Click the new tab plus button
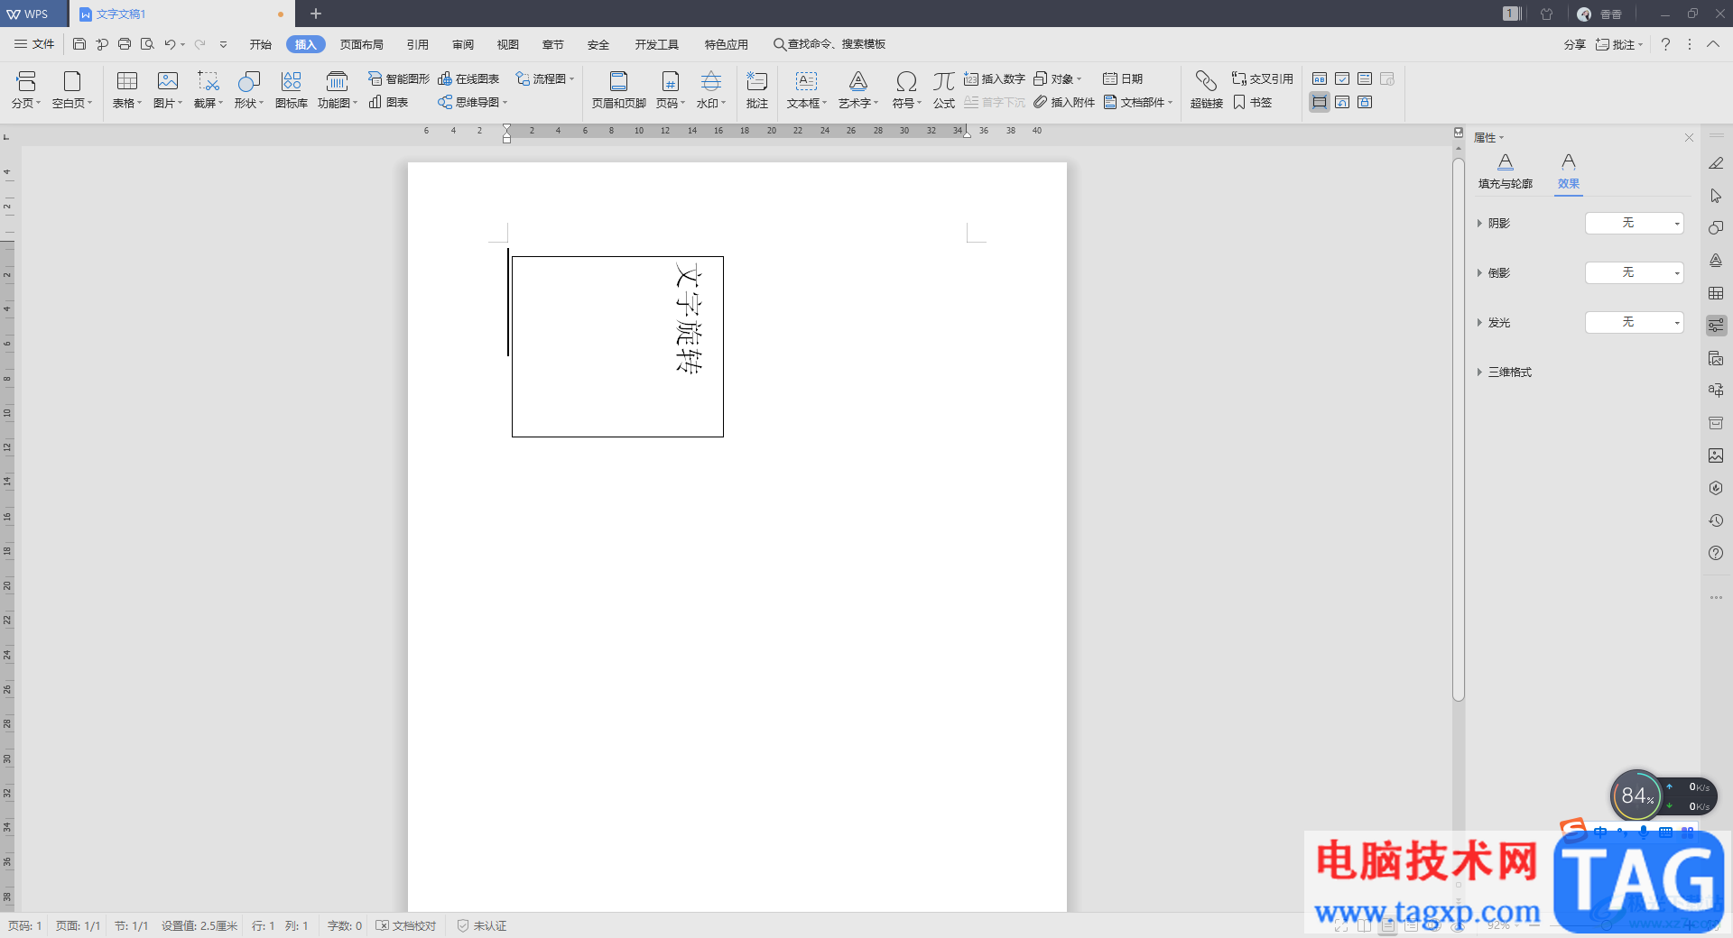This screenshot has width=1733, height=938. pos(316,14)
